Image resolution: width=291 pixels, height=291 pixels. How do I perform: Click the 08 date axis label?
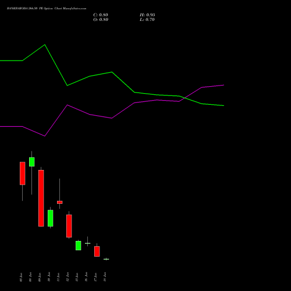30,277
